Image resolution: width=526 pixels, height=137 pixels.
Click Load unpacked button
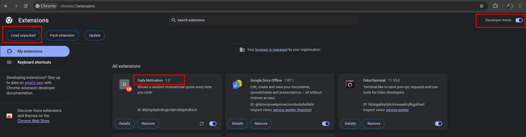(23, 35)
